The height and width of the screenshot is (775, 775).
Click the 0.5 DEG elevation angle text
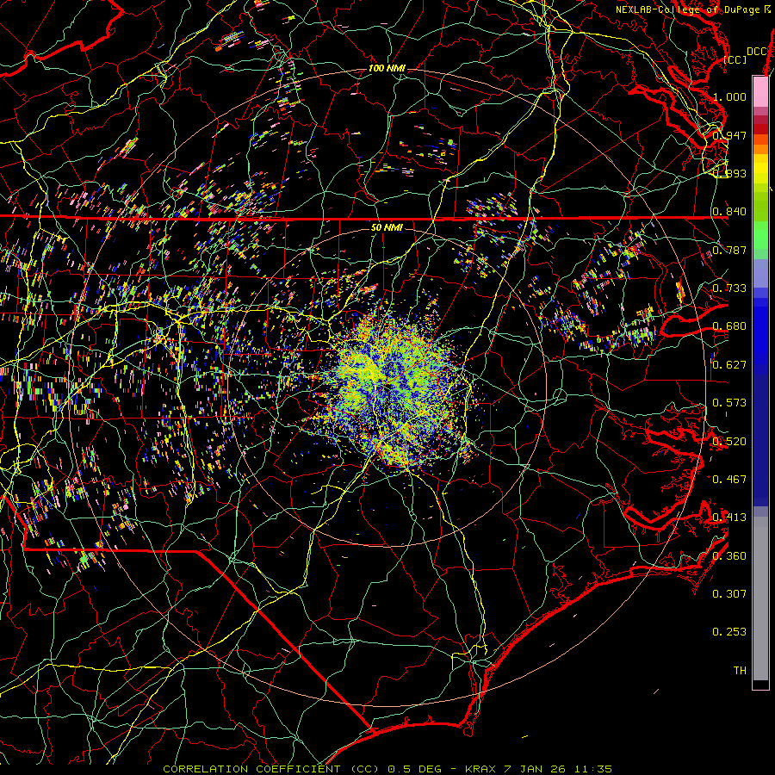coord(414,769)
